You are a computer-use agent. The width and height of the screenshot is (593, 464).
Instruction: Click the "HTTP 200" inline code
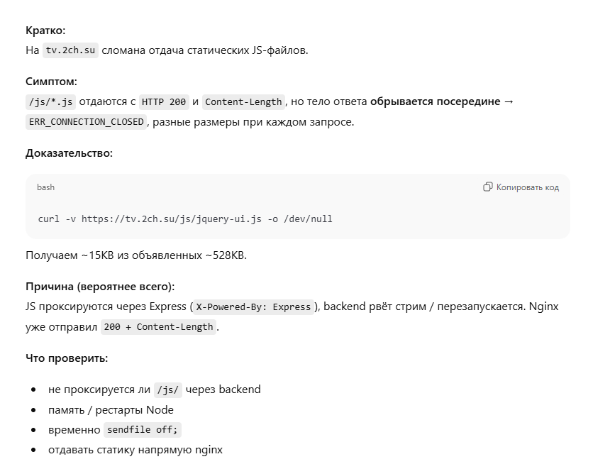pyautogui.click(x=164, y=101)
